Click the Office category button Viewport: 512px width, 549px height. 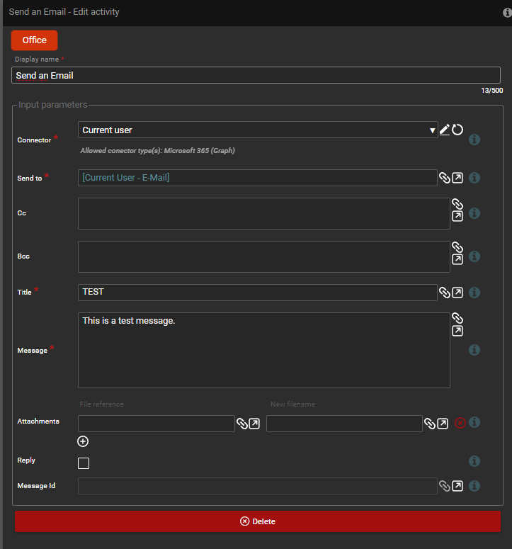[x=34, y=40]
